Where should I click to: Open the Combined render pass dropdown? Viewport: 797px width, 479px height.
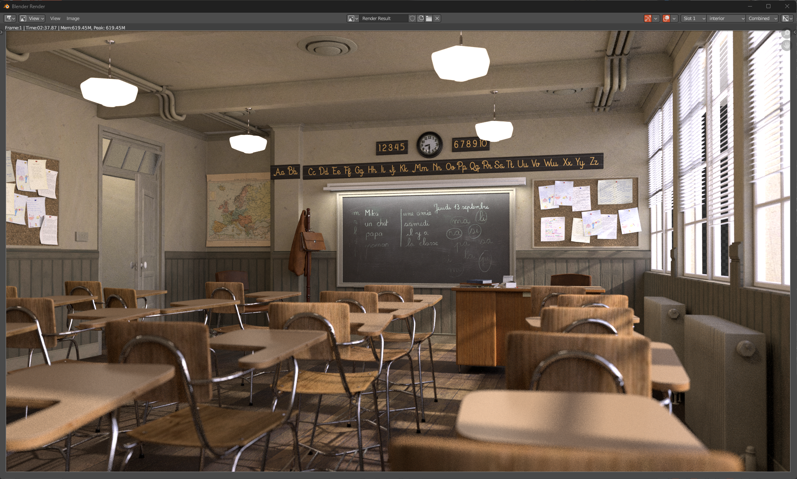[x=762, y=18]
